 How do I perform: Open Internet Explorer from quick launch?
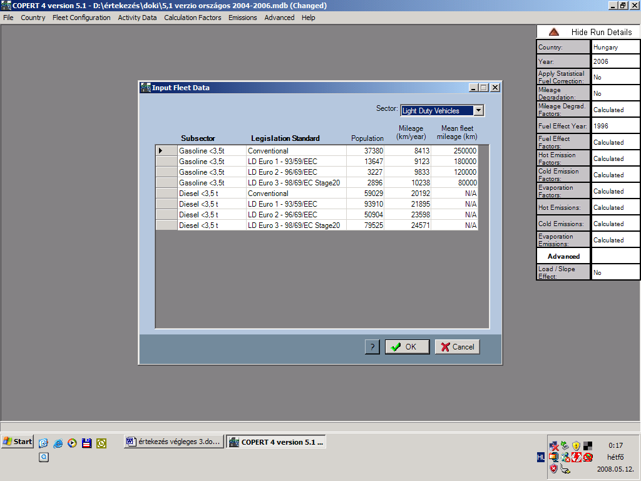point(58,443)
